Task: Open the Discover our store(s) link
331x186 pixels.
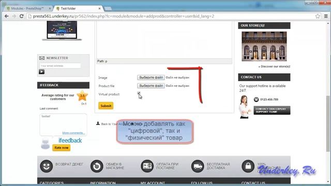Action: 275,67
